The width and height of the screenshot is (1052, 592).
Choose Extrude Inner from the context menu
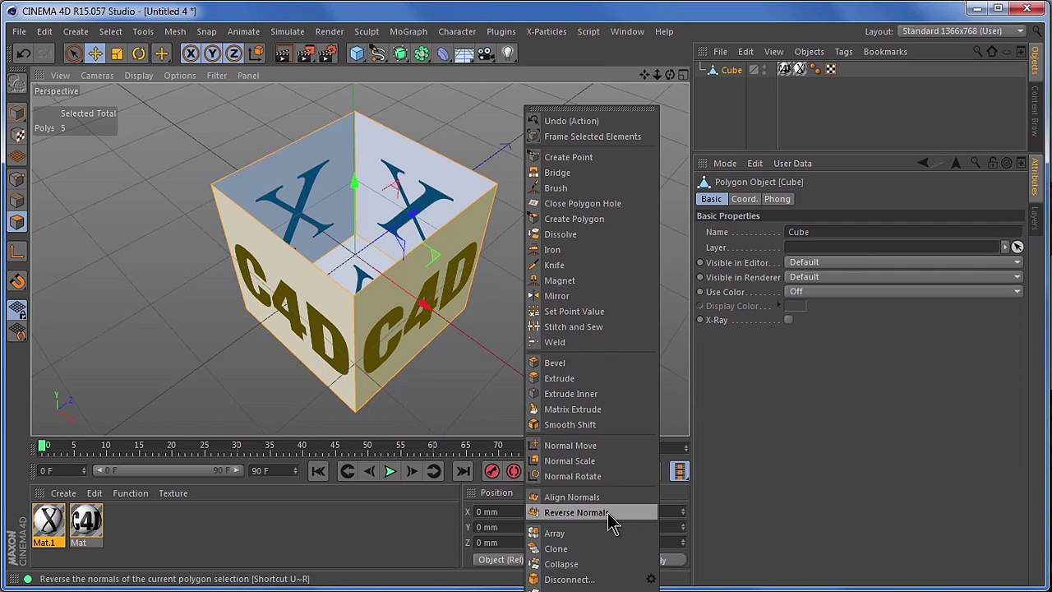click(592, 394)
